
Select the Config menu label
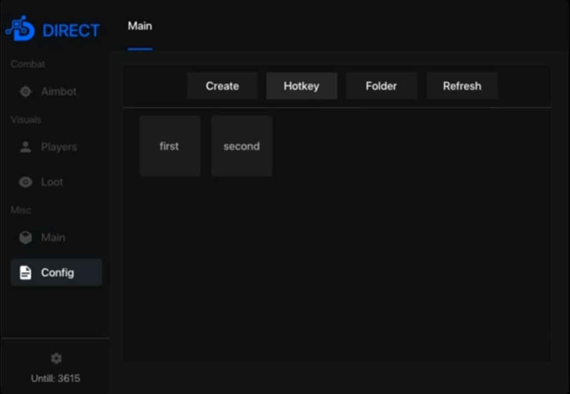[x=57, y=273]
